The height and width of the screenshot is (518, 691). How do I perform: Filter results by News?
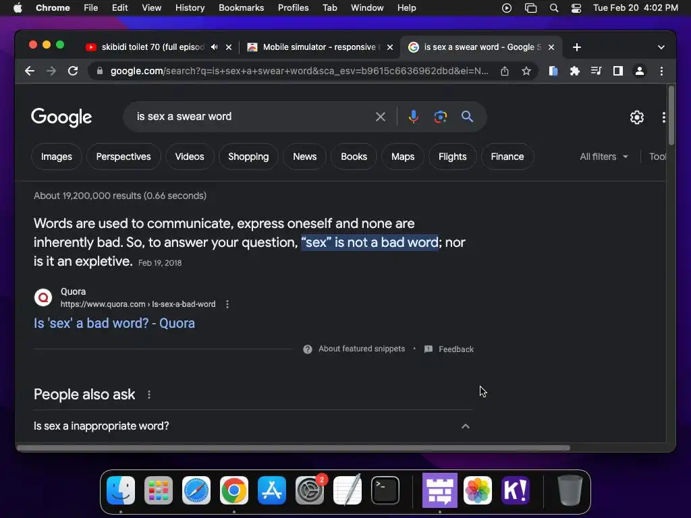pos(304,156)
